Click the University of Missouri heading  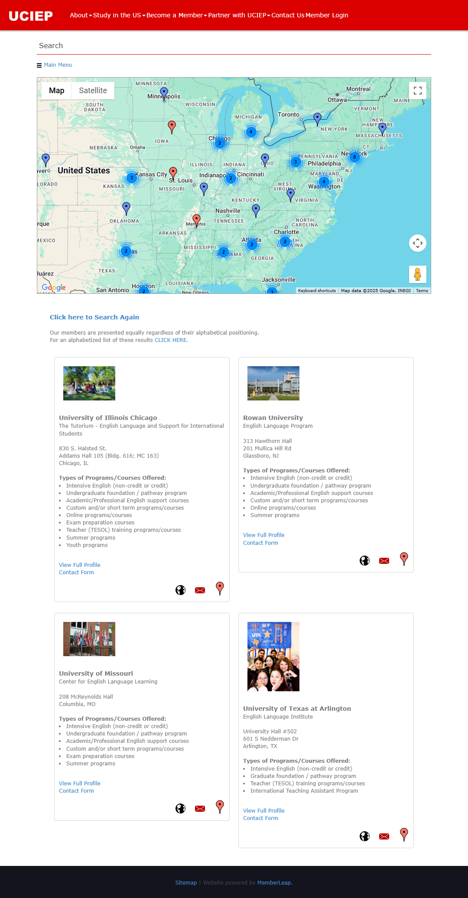[96, 673]
